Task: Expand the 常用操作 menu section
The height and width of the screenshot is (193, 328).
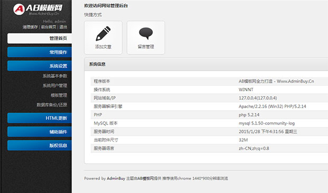Action: pos(40,52)
